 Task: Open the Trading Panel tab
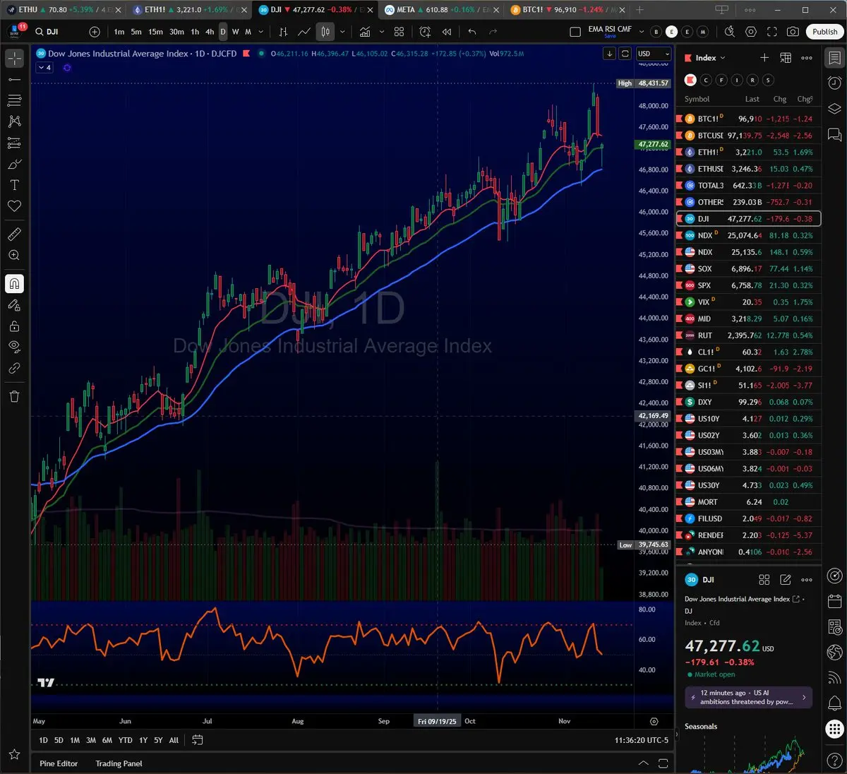119,763
